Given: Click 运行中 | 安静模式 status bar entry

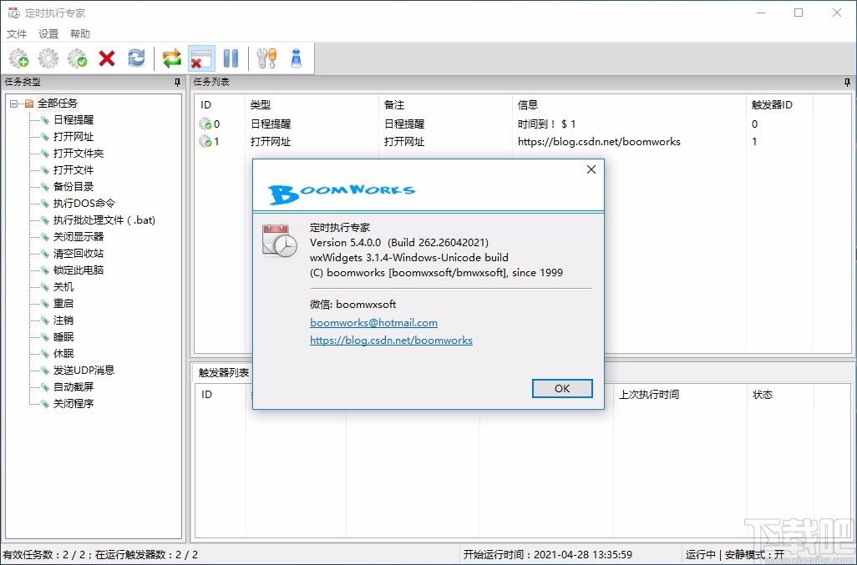Looking at the screenshot, I should (x=735, y=555).
